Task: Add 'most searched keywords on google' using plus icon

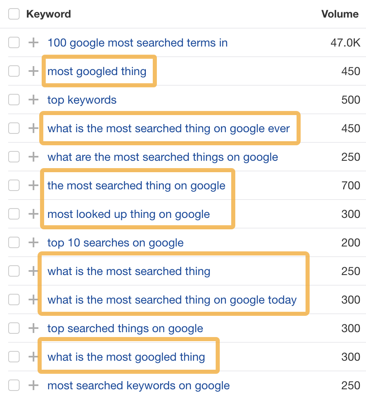Action: tap(33, 385)
